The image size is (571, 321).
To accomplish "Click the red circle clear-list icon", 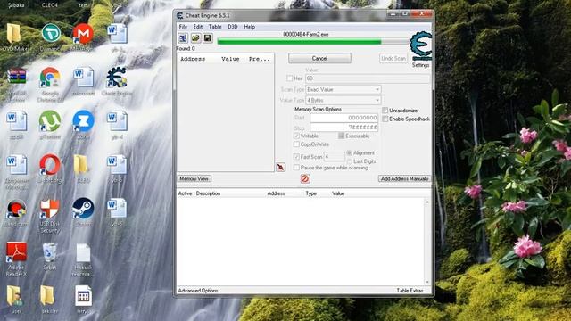I will pos(305,178).
